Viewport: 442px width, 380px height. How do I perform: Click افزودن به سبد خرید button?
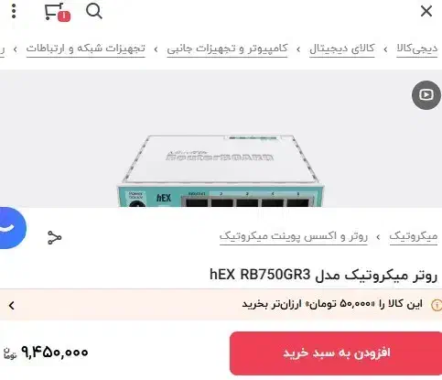tap(336, 353)
